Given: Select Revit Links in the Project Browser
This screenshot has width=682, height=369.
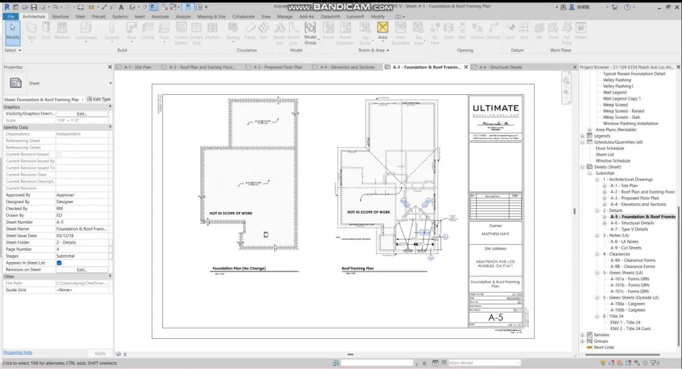Looking at the screenshot, I should pos(604,347).
